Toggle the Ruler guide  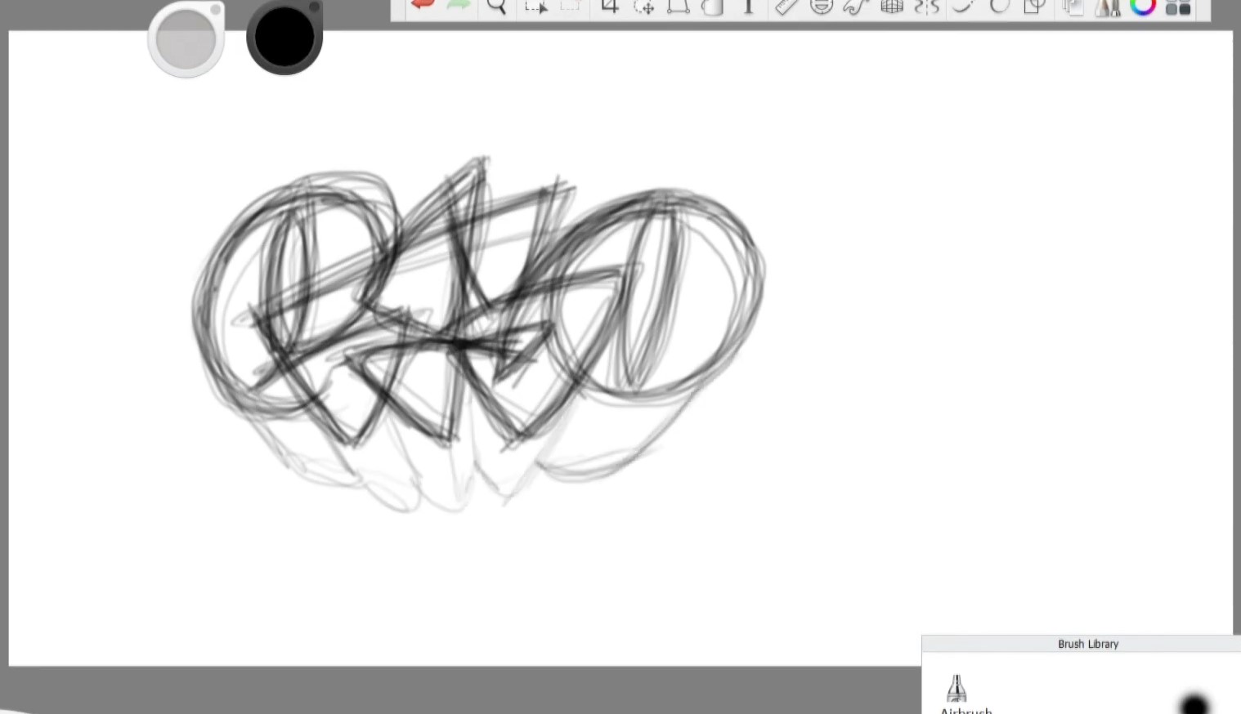786,7
